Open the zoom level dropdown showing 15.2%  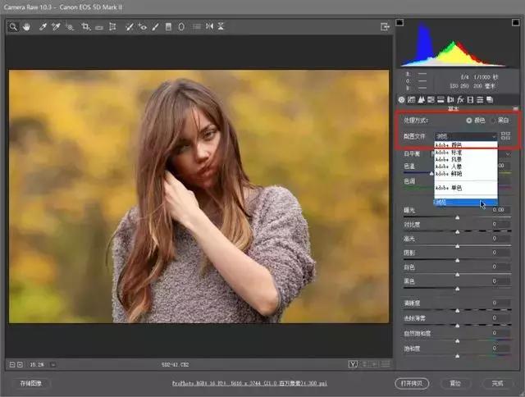(38, 364)
